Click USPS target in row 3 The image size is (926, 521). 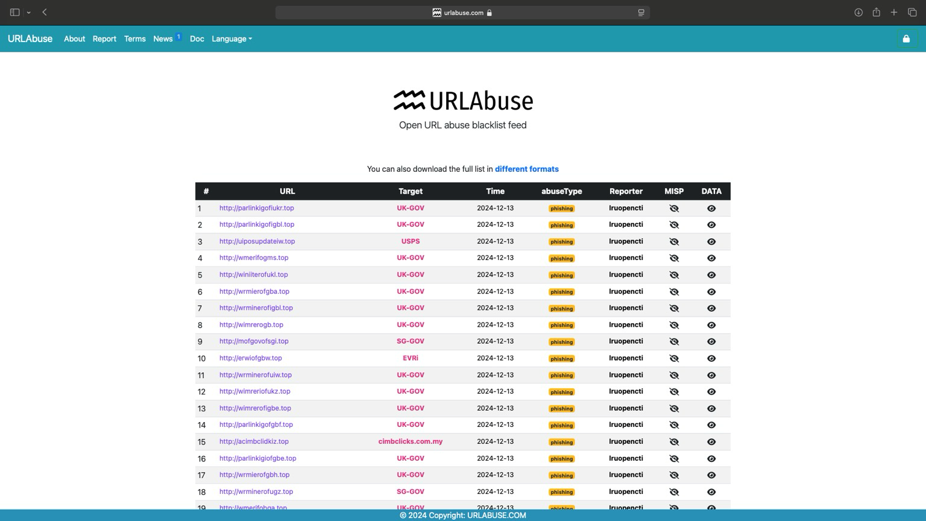(411, 241)
